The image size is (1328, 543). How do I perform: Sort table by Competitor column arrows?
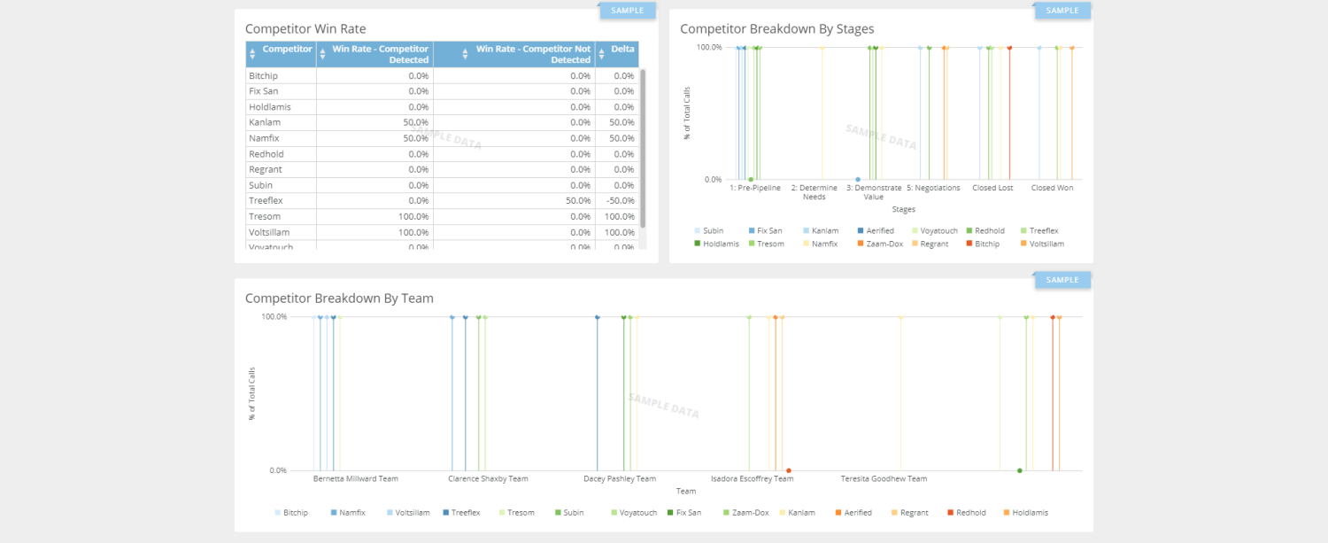pyautogui.click(x=252, y=54)
